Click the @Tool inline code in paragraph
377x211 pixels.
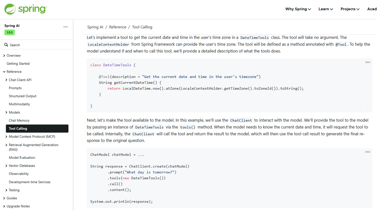[341, 45]
